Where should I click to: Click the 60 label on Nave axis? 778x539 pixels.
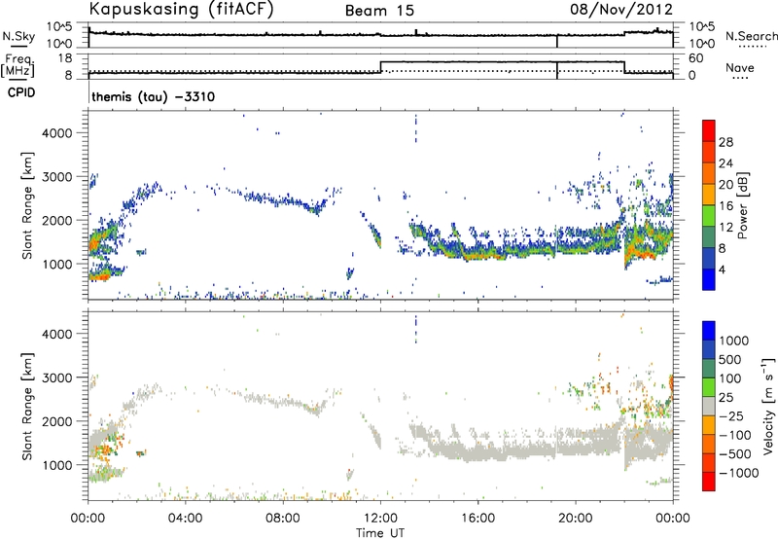(696, 58)
